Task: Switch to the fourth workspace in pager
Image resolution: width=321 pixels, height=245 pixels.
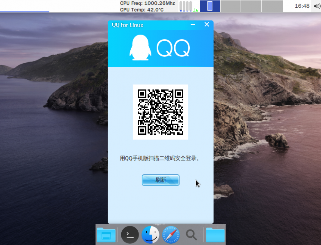Action: pyautogui.click(x=272, y=6)
